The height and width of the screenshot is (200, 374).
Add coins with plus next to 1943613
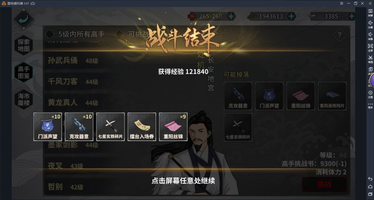[292, 16]
